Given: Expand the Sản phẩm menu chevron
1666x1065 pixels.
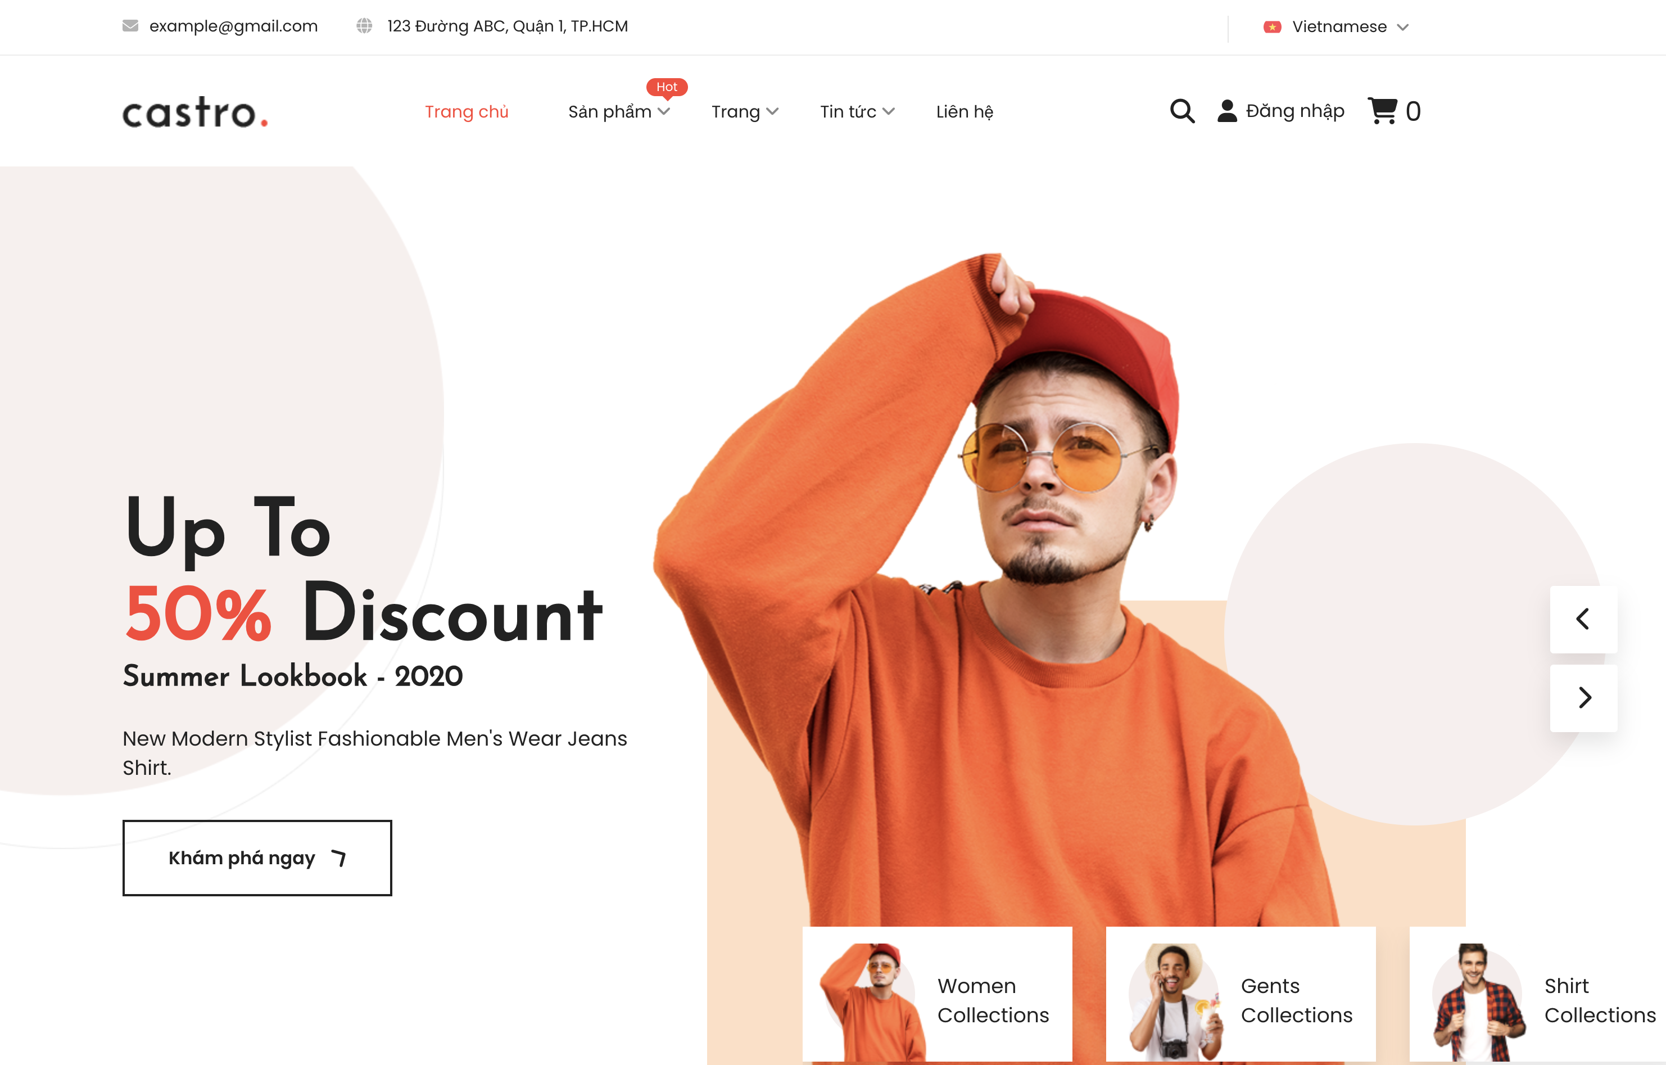Looking at the screenshot, I should 663,111.
